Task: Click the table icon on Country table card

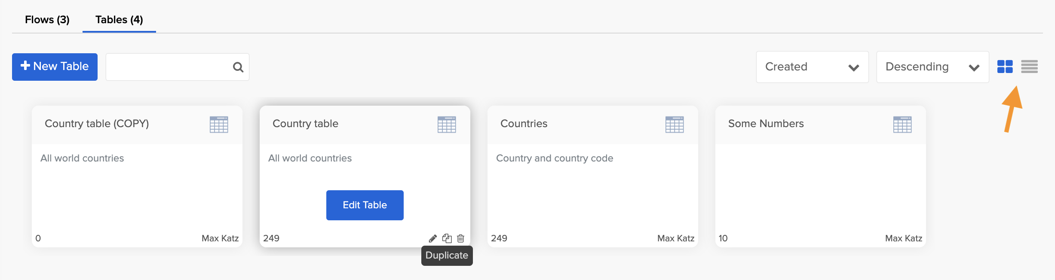Action: tap(447, 125)
